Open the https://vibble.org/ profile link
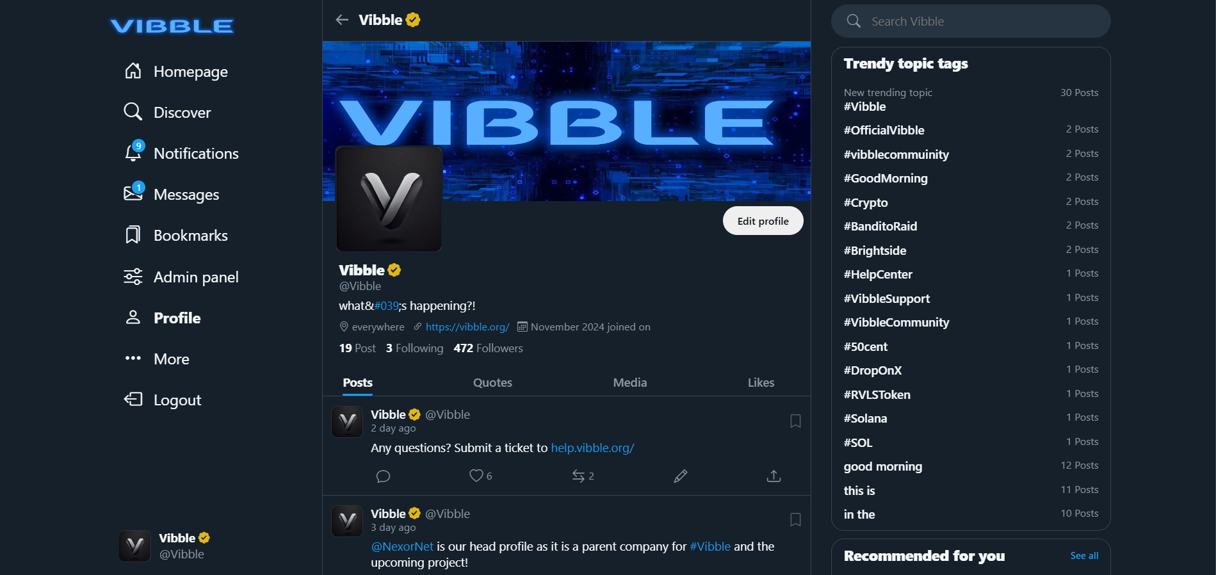The image size is (1216, 575). point(467,327)
